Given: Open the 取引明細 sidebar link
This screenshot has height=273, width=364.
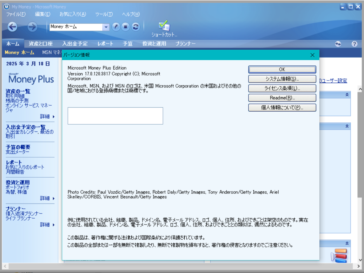Looking at the screenshot, I should (x=15, y=96).
